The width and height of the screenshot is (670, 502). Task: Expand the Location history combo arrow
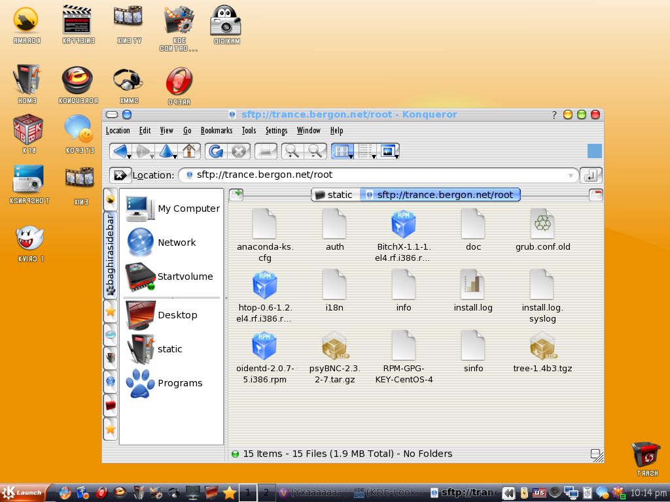pos(571,175)
